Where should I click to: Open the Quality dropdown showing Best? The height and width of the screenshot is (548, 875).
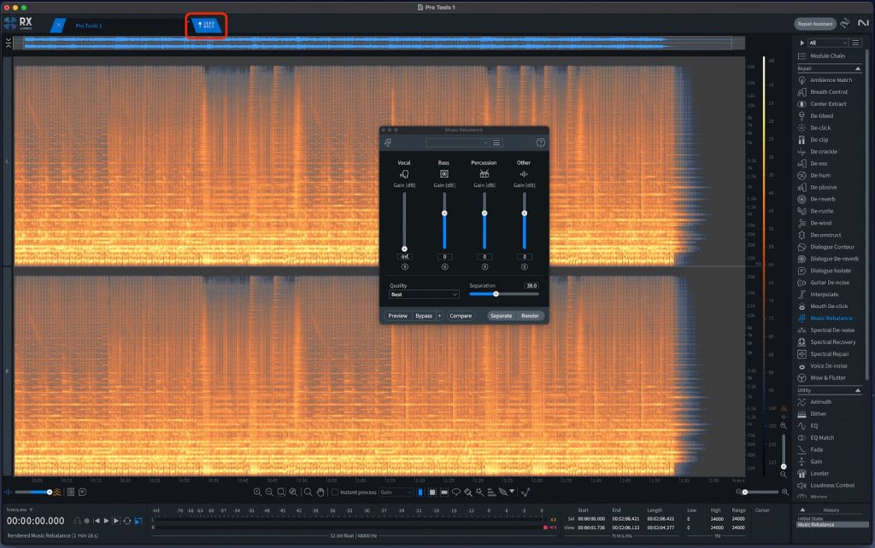tap(424, 294)
